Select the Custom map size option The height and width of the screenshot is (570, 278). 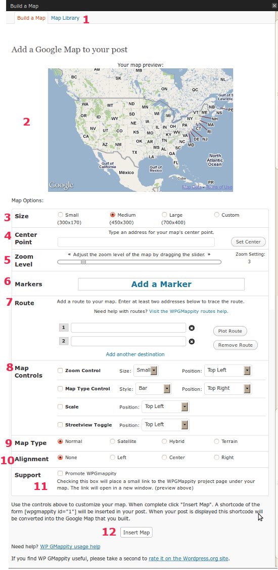coord(217,215)
